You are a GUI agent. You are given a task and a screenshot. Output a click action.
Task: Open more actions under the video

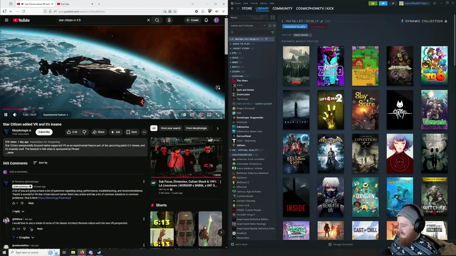(144, 132)
